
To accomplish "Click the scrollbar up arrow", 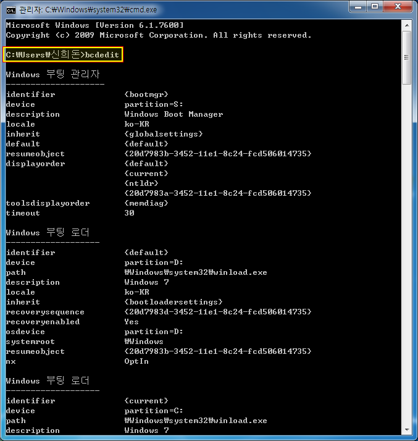I will pyautogui.click(x=407, y=25).
